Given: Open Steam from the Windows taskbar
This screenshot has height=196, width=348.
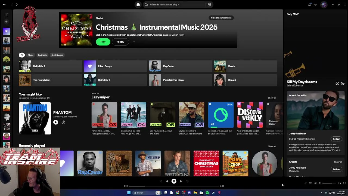Looking at the screenshot, I should (213, 193).
